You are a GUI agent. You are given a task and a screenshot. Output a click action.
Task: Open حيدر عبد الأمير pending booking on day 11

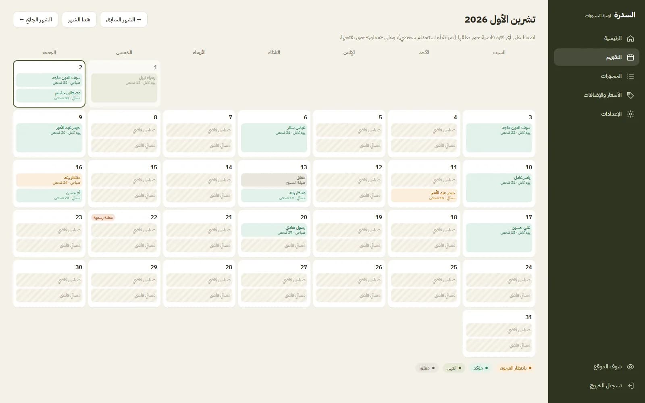(x=424, y=195)
